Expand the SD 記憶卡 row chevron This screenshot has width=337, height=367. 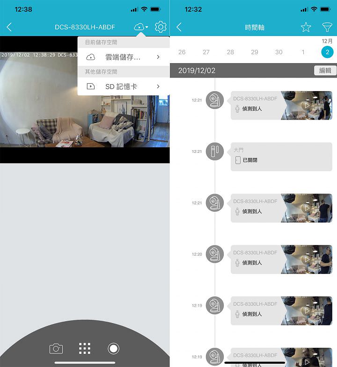158,86
